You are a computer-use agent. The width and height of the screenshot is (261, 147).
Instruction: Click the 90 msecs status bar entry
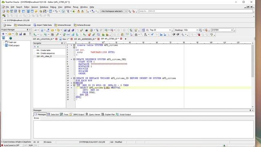[47, 142]
